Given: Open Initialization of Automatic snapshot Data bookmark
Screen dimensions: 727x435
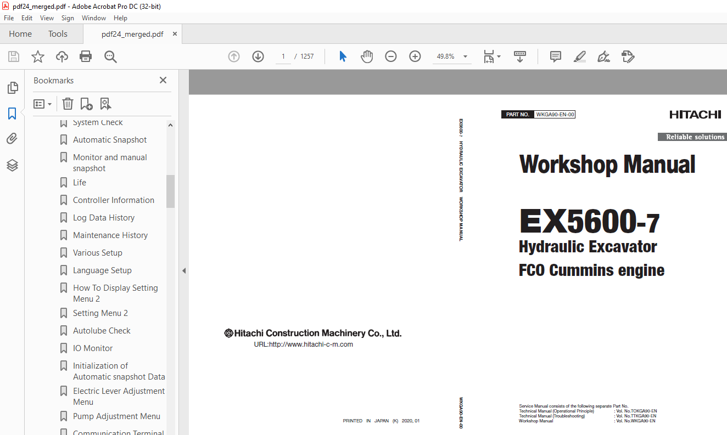Looking at the screenshot, I should pos(119,371).
